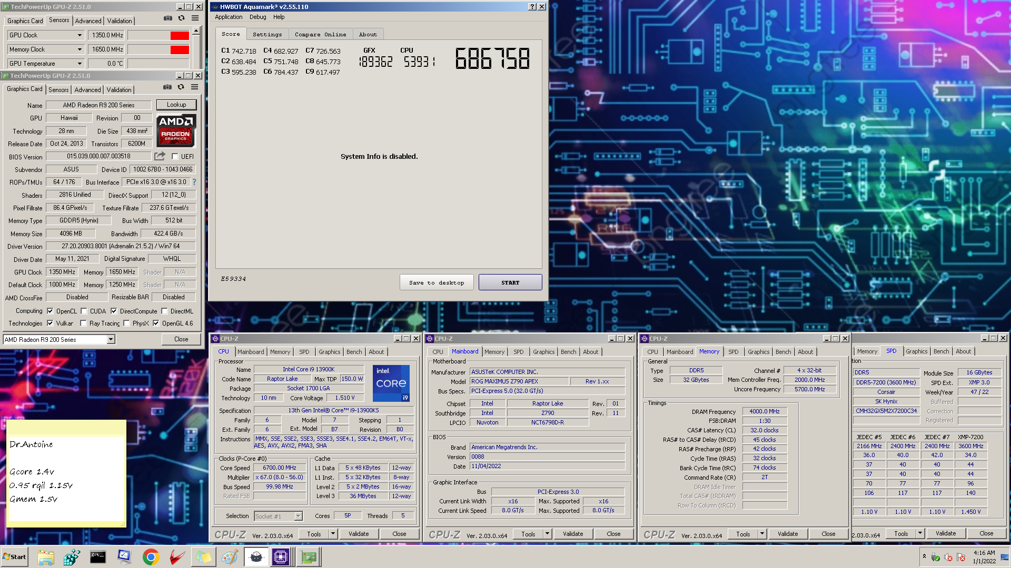Open the hamburger menu in the GPU-Z Graphics Card window
This screenshot has height=568, width=1011.
click(x=194, y=87)
